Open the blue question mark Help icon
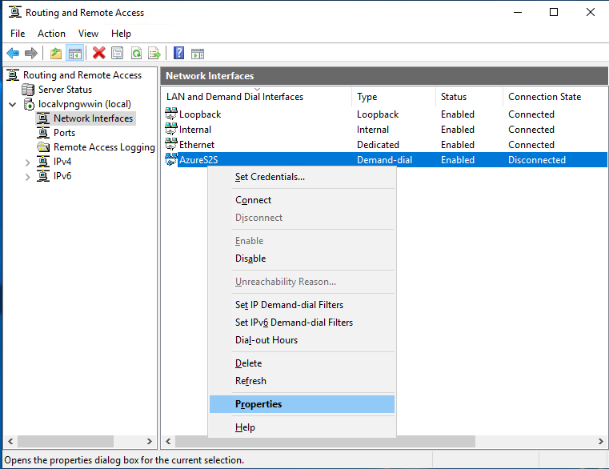Image resolution: width=609 pixels, height=469 pixels. 178,54
